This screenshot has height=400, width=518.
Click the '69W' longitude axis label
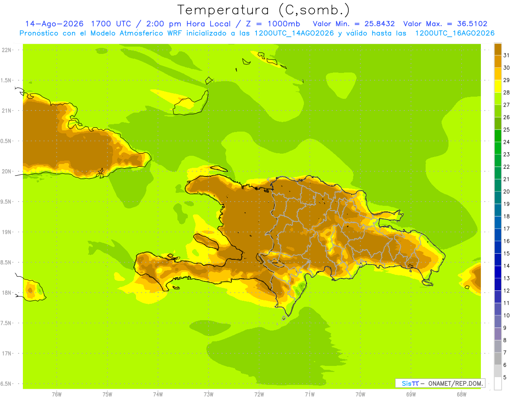click(411, 394)
